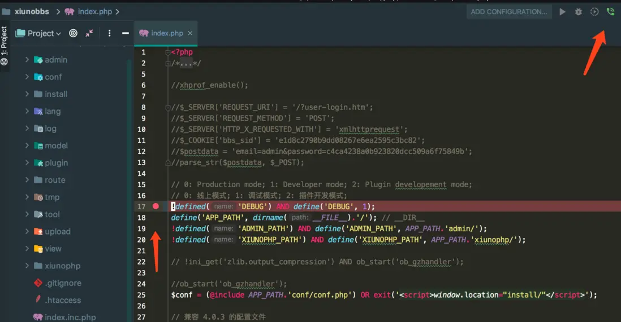
Task: Expand the upload folder
Action: click(27, 231)
